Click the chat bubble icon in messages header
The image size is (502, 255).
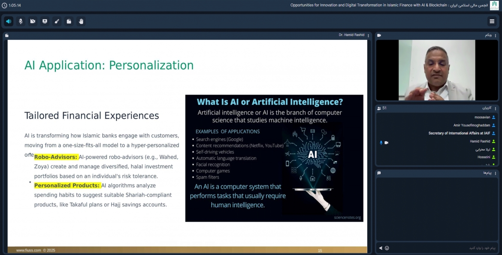click(379, 173)
